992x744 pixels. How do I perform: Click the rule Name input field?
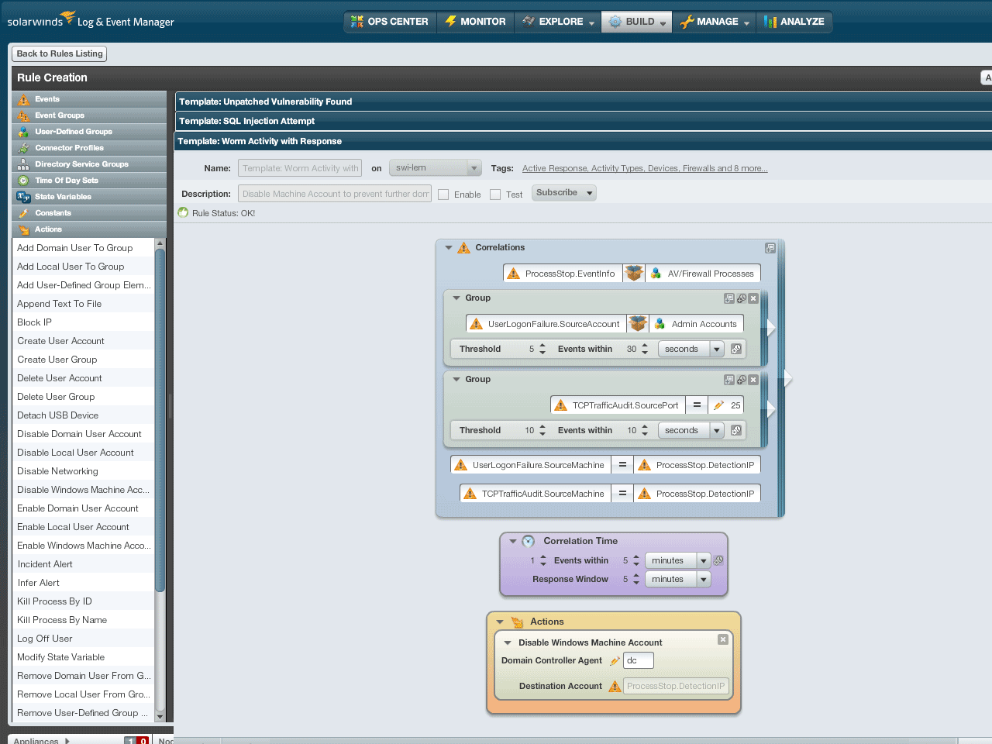300,168
